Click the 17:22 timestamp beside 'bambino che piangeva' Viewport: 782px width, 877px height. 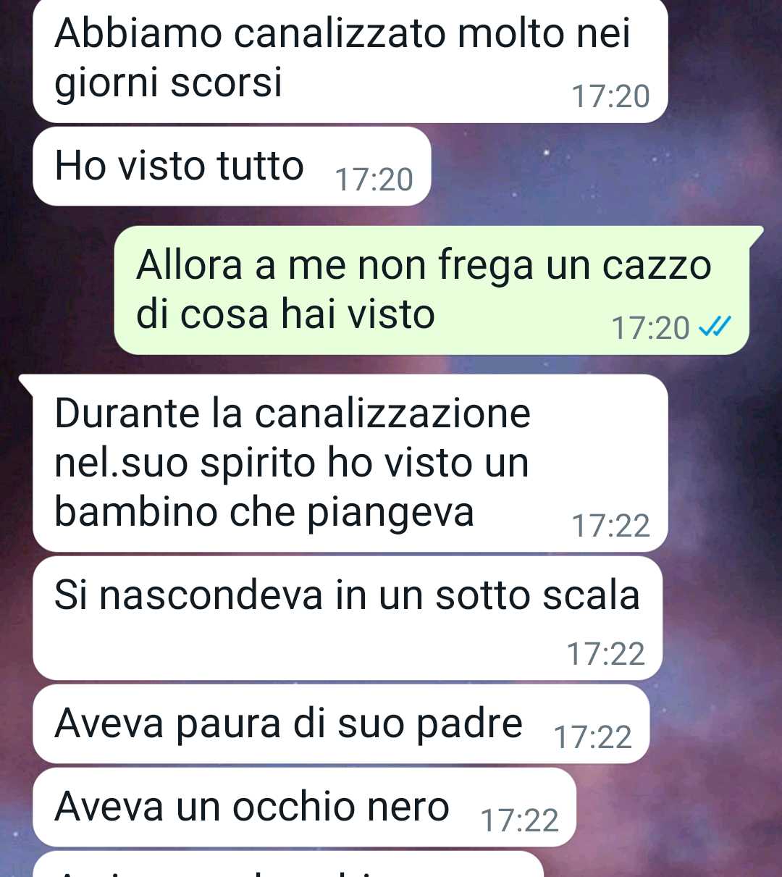pos(610,526)
